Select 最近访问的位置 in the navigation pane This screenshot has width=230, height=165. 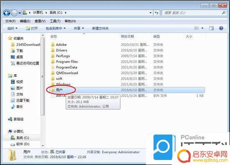click(25, 63)
